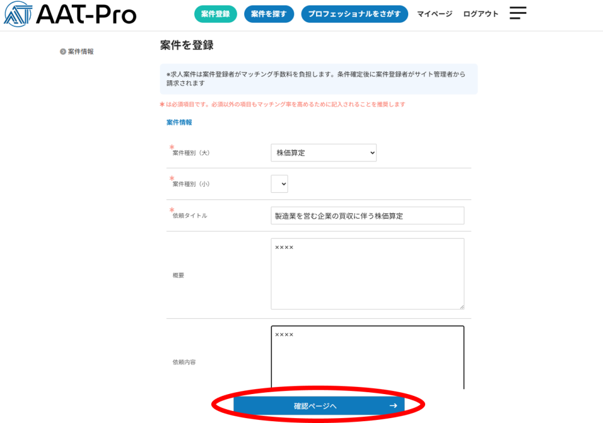Click the round chevron icon beside 案件情報
The height and width of the screenshot is (423, 603).
click(63, 52)
